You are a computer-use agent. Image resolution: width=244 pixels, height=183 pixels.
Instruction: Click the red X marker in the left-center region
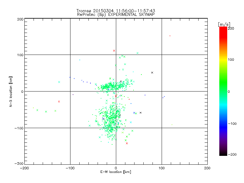(59, 102)
